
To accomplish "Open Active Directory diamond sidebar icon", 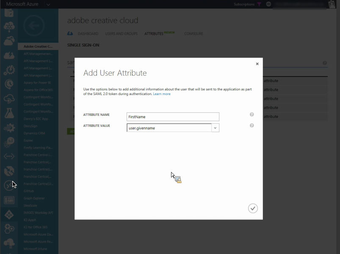I will (x=9, y=215).
